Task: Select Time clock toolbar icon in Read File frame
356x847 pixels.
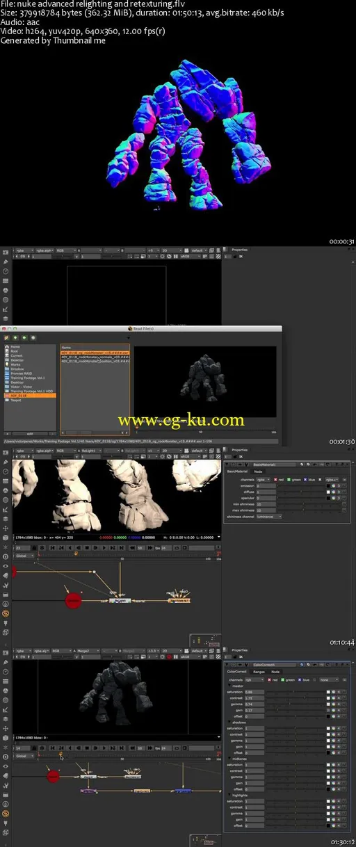Action: pos(6,271)
